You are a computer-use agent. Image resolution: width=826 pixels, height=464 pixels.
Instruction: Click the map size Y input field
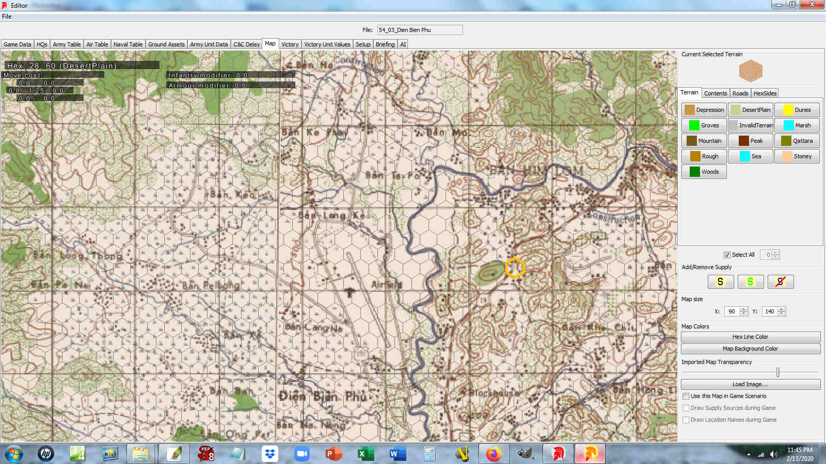pyautogui.click(x=770, y=311)
